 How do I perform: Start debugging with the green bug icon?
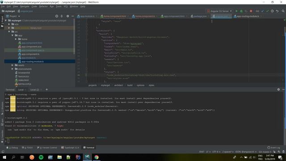point(241,11)
